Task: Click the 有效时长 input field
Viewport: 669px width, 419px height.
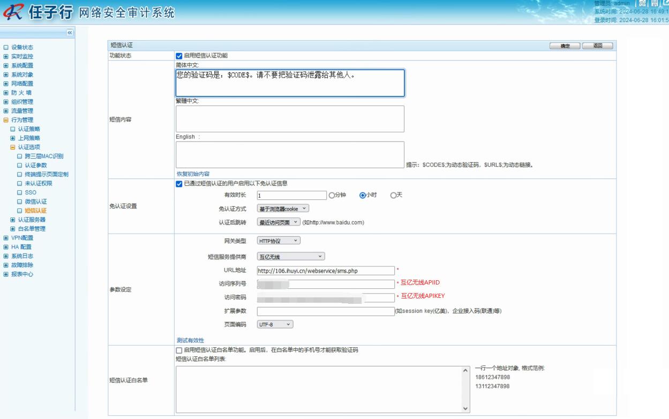Action: click(291, 196)
